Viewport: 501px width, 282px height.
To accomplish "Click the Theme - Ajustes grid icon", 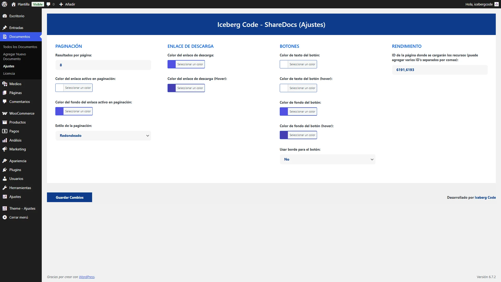I will pyautogui.click(x=5, y=208).
